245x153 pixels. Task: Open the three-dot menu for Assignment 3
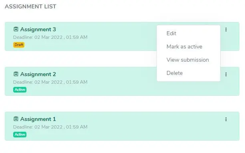[226, 30]
